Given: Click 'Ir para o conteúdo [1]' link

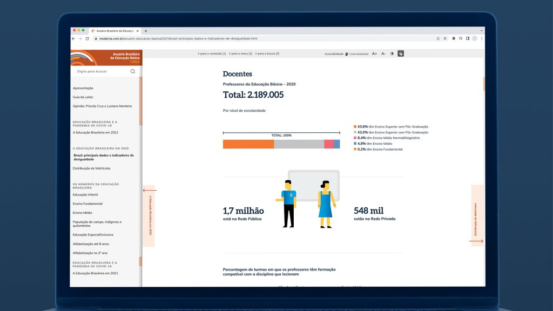Looking at the screenshot, I should click(212, 54).
